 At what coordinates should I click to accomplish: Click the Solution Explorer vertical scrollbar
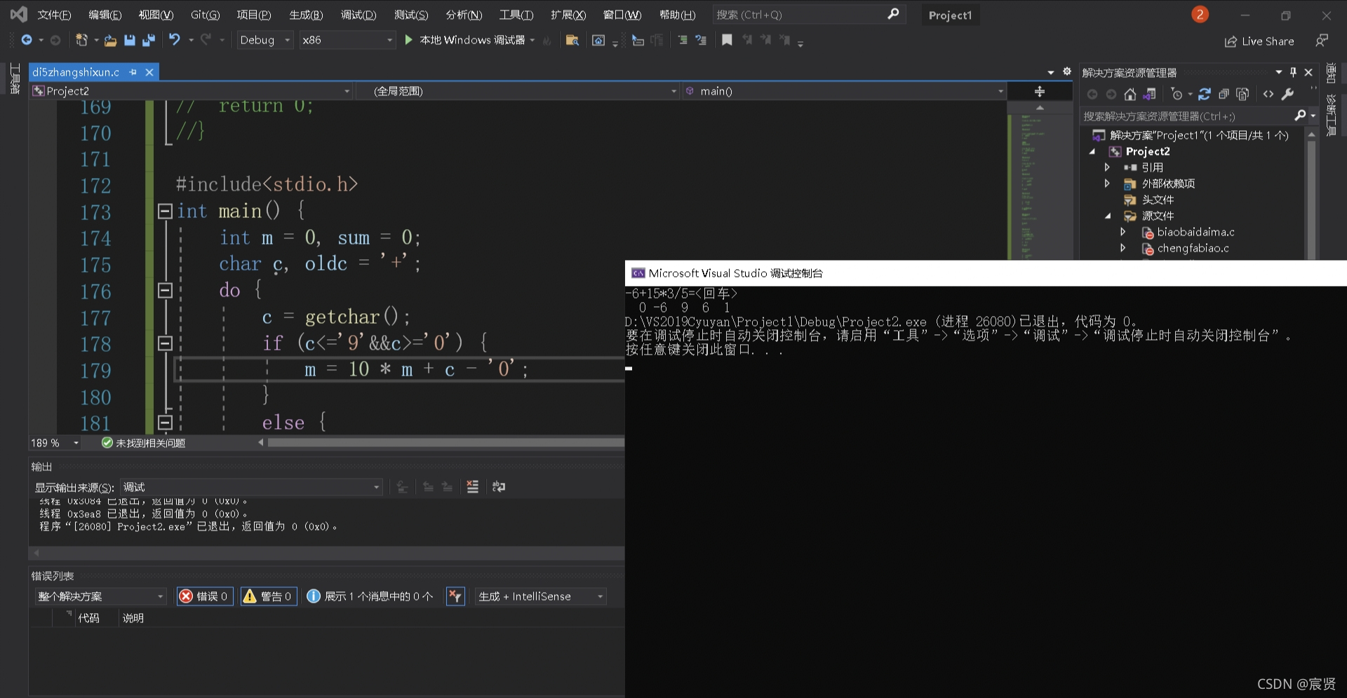[1311, 200]
